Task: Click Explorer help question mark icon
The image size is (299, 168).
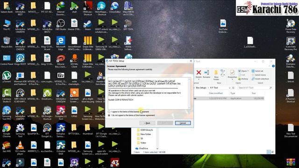Action: [x=273, y=66]
